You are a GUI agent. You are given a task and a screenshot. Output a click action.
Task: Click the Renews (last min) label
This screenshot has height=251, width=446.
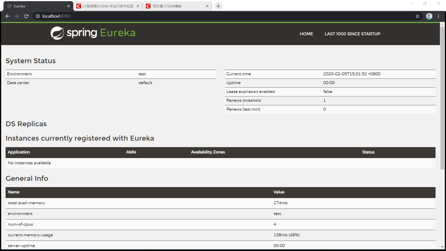point(243,109)
